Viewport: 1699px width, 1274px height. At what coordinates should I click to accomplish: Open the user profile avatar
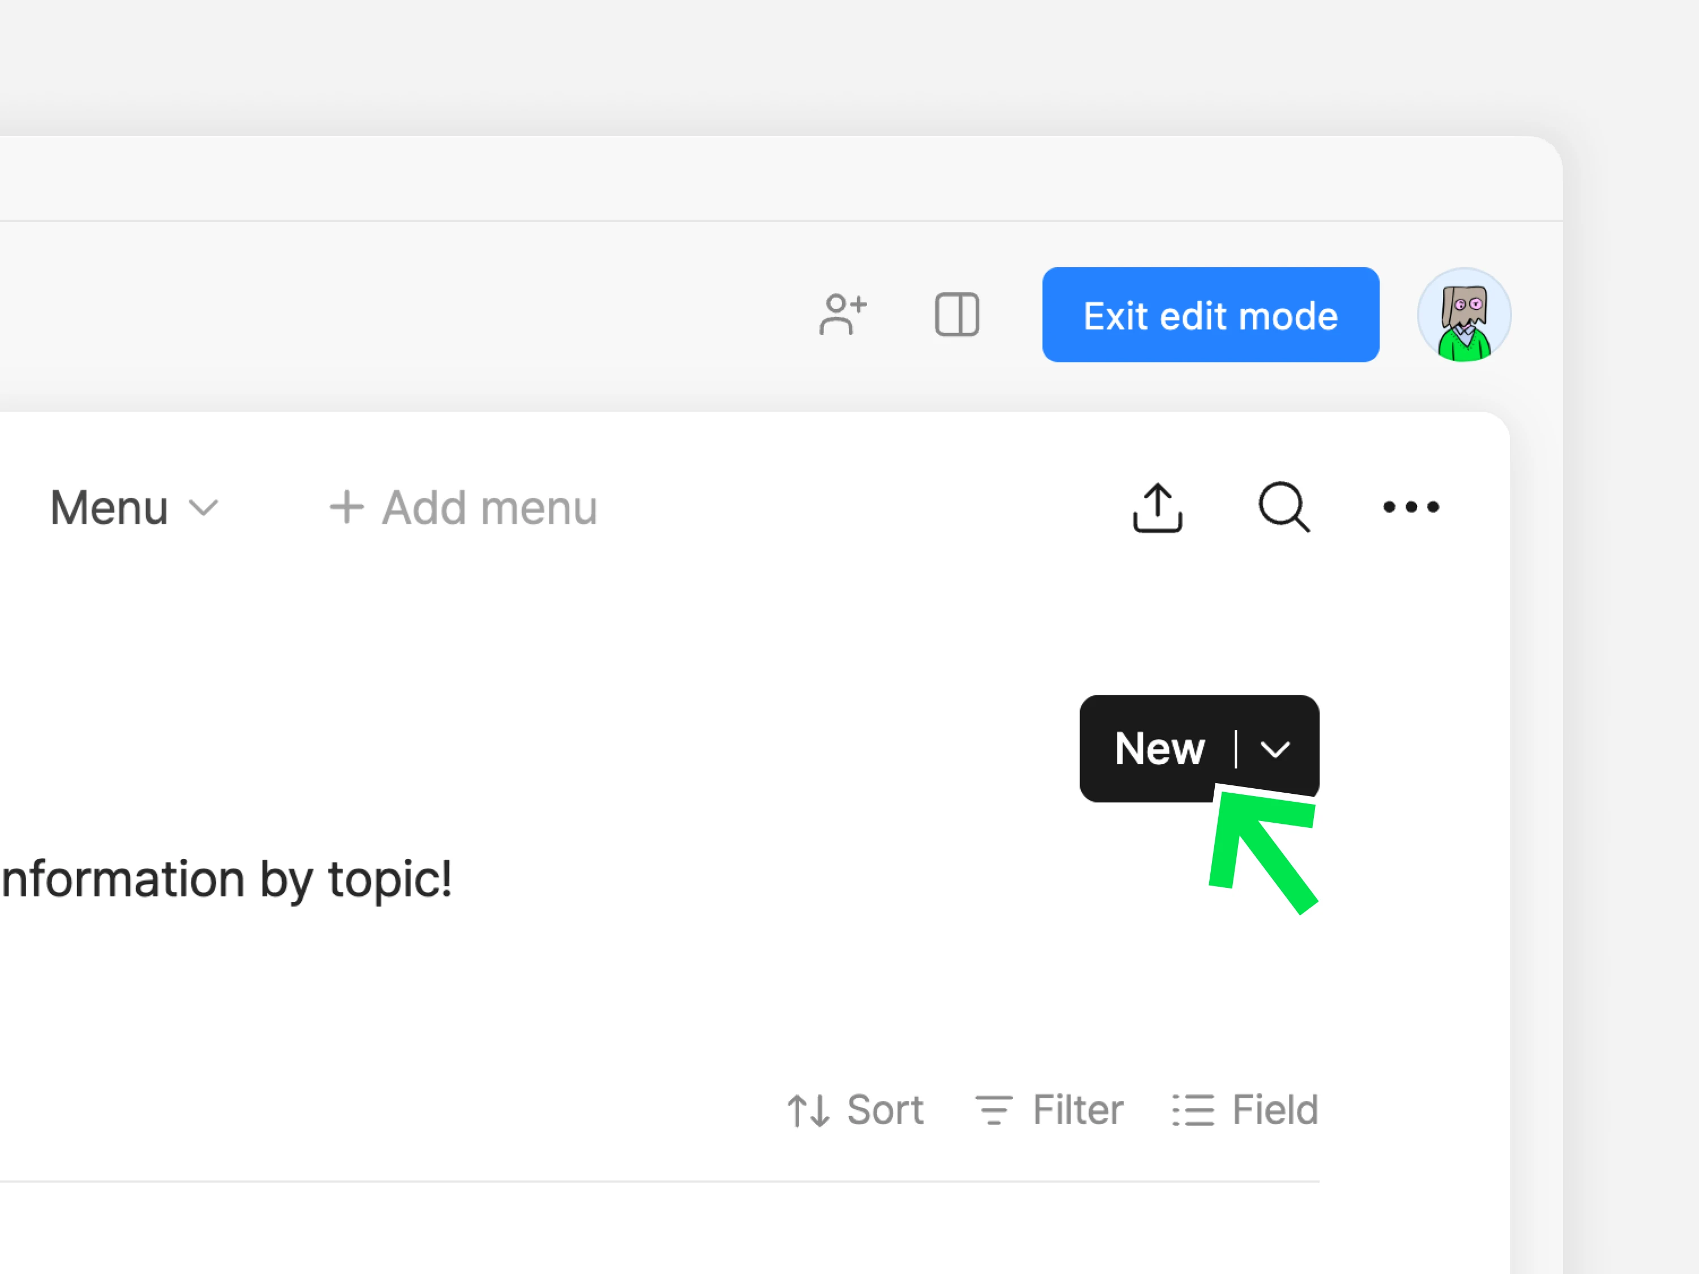(1463, 315)
